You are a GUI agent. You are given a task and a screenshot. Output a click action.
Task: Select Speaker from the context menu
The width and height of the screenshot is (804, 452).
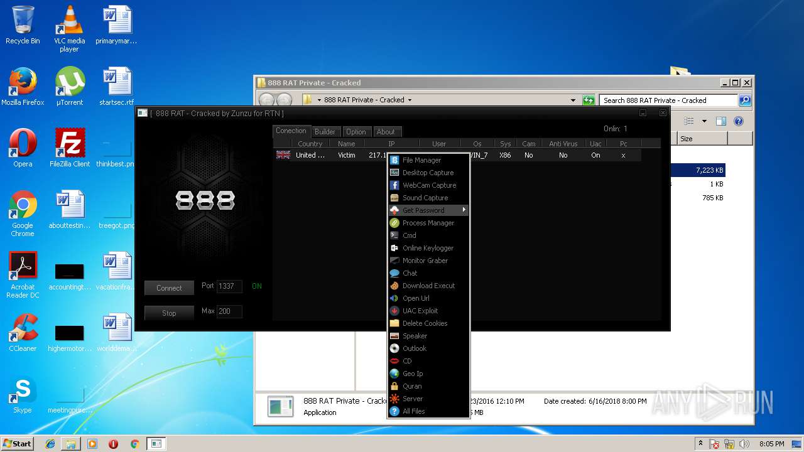click(428, 336)
